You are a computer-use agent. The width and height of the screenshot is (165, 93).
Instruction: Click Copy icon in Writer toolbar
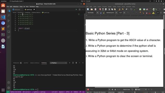pyautogui.click(x=112, y=9)
